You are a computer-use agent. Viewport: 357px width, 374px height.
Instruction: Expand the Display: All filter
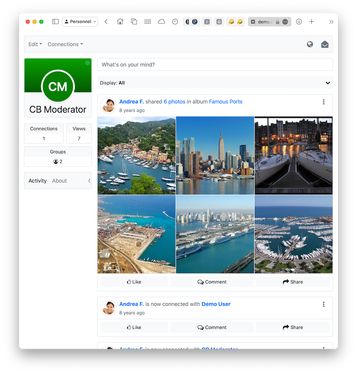coord(215,83)
